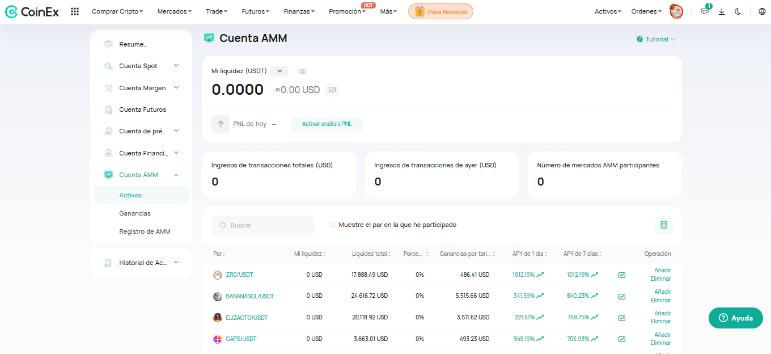The width and height of the screenshot is (771, 354).
Task: Expand Cuenta Spot in sidebar
Action: coord(176,66)
